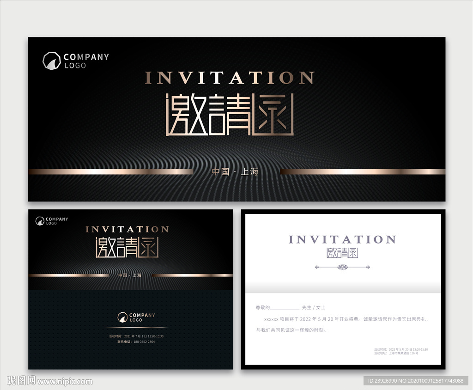Click the small 邀请函 title on the white card

point(342,253)
